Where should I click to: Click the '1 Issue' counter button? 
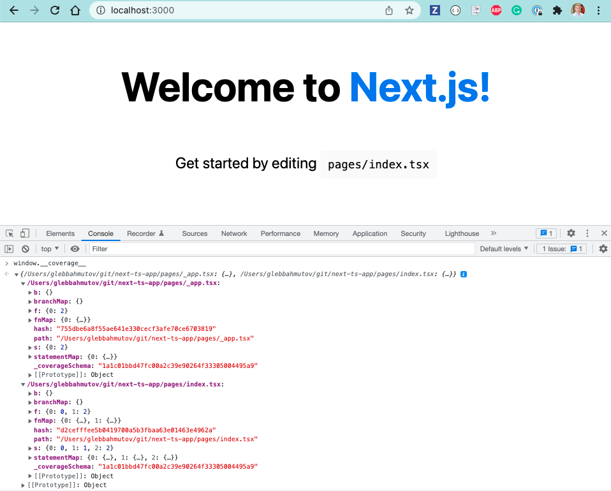(561, 248)
